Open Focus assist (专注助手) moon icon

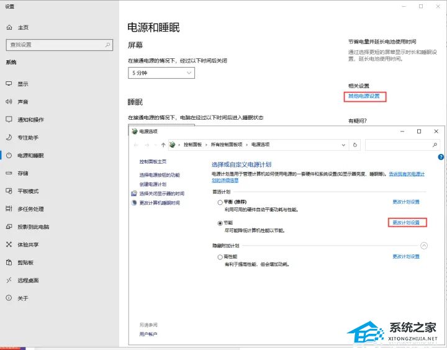pos(9,137)
